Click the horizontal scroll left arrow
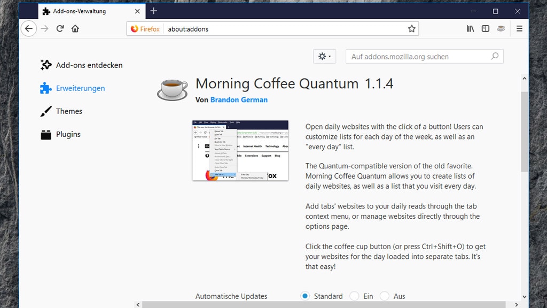The image size is (547, 308). point(138,305)
